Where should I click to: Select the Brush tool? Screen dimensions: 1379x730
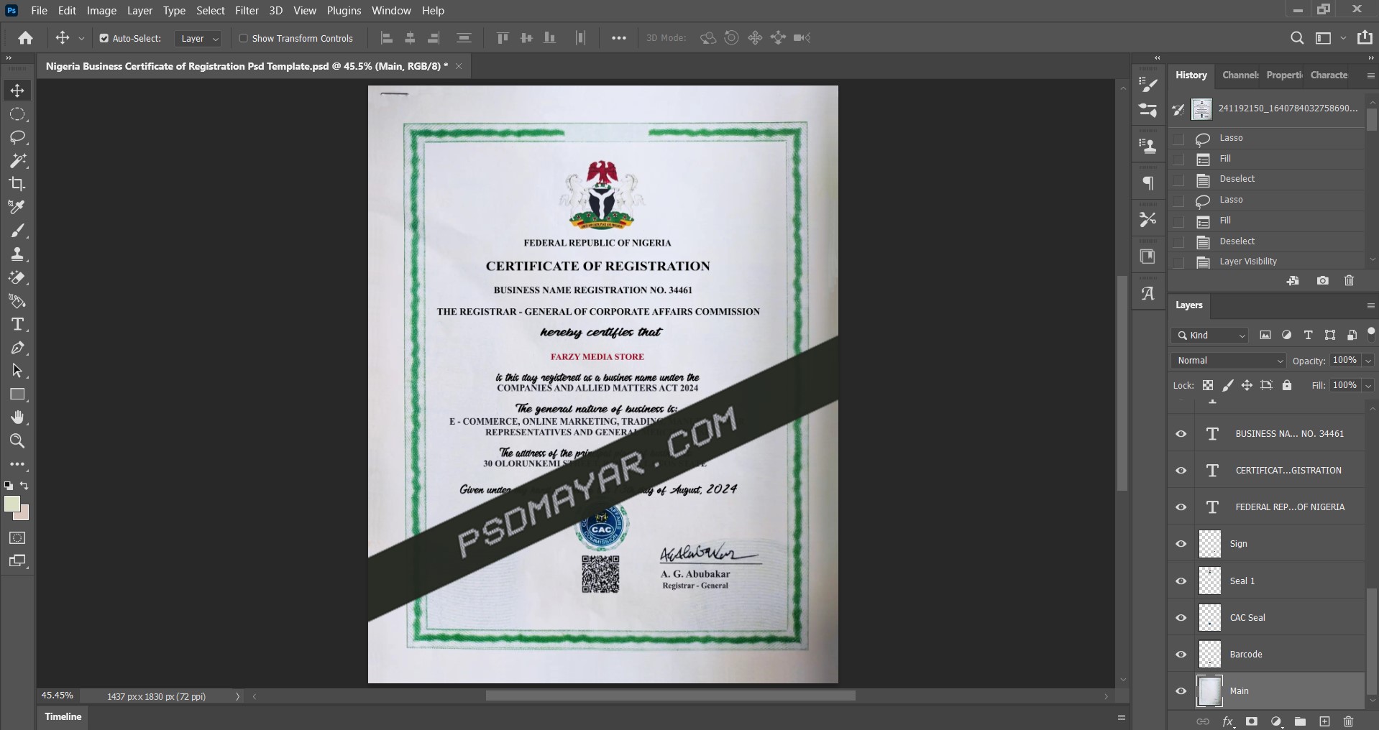coord(17,231)
